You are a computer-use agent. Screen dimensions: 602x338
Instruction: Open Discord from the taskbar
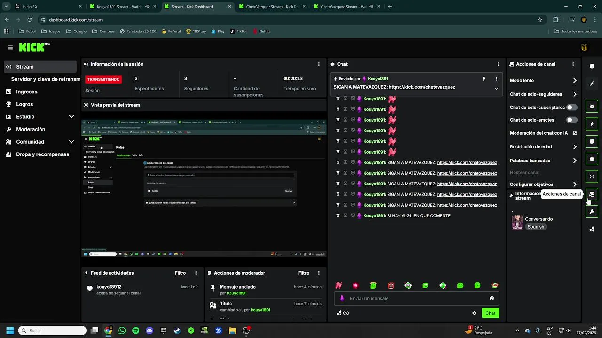pos(150,330)
